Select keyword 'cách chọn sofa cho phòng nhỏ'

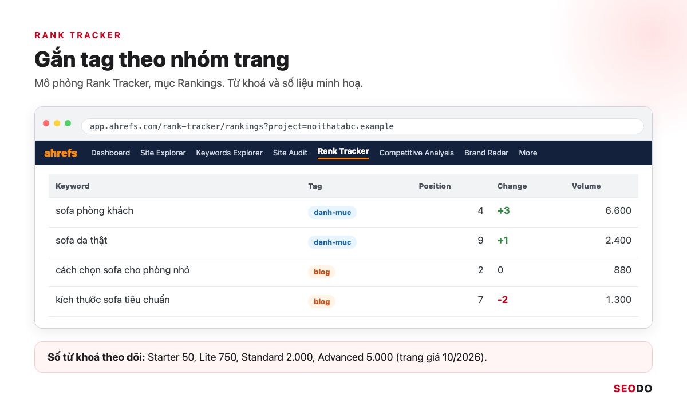click(x=123, y=270)
